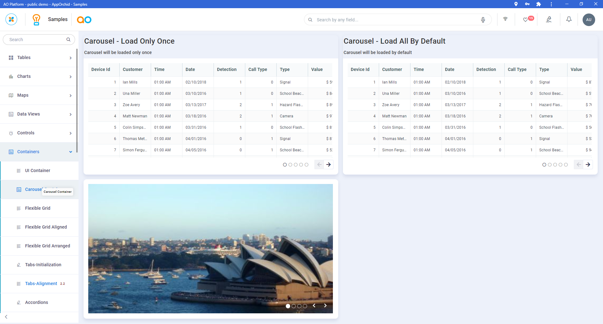Go to next slide in Load Only Once carousel
Screen dimensions: 603x324
(329, 165)
